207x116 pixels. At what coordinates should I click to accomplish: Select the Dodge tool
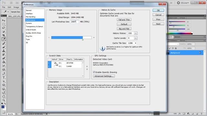4,69
